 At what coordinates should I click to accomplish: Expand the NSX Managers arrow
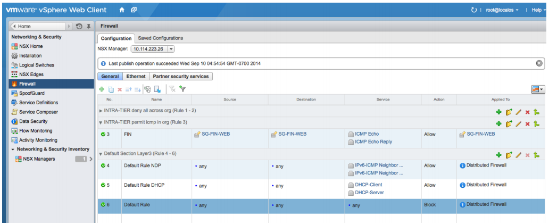[91, 159]
